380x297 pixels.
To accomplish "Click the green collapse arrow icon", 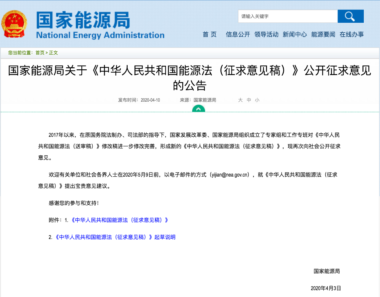I will pyautogui.click(x=198, y=109).
